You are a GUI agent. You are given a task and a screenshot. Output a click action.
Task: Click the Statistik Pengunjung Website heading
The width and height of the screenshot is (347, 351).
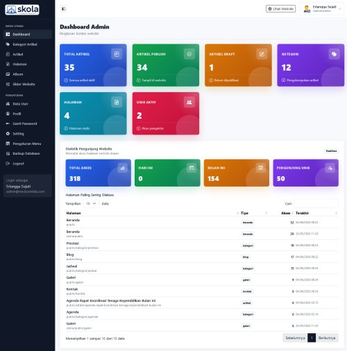(89, 148)
